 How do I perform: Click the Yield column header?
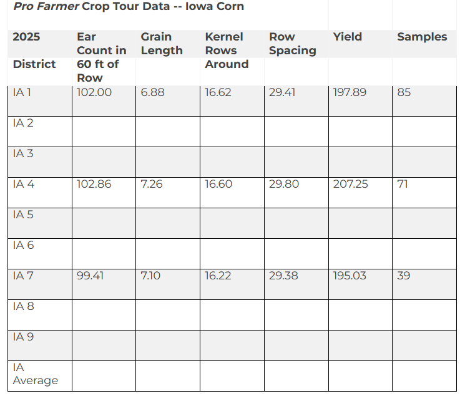348,37
